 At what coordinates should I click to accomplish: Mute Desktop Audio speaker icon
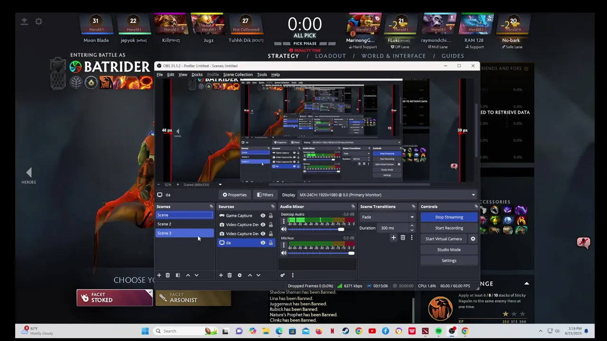(284, 229)
